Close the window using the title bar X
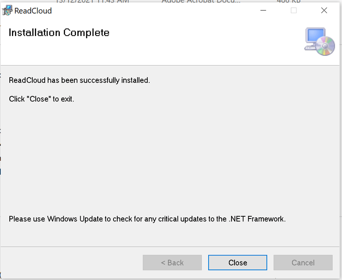 [324, 11]
